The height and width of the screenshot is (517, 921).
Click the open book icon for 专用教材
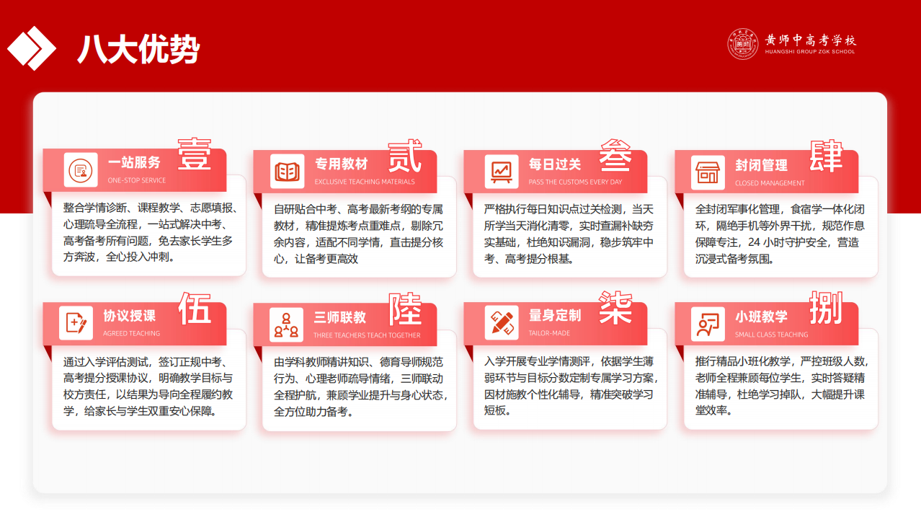[x=288, y=172]
